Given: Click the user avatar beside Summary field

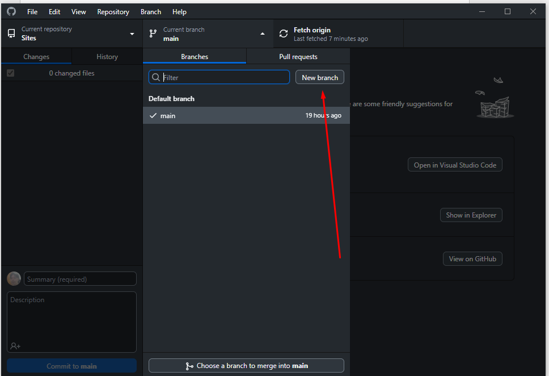Looking at the screenshot, I should [x=14, y=279].
